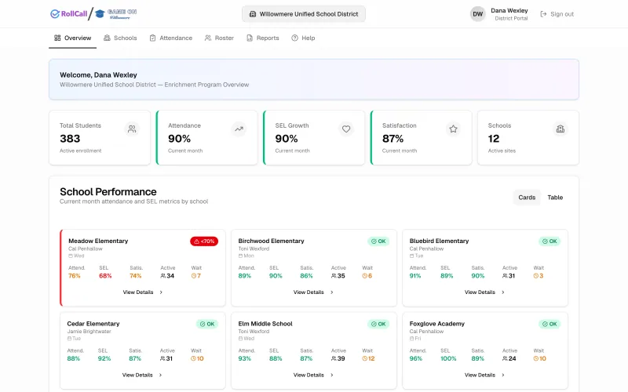Switch to the Reports tab
This screenshot has height=392, width=628.
point(263,38)
